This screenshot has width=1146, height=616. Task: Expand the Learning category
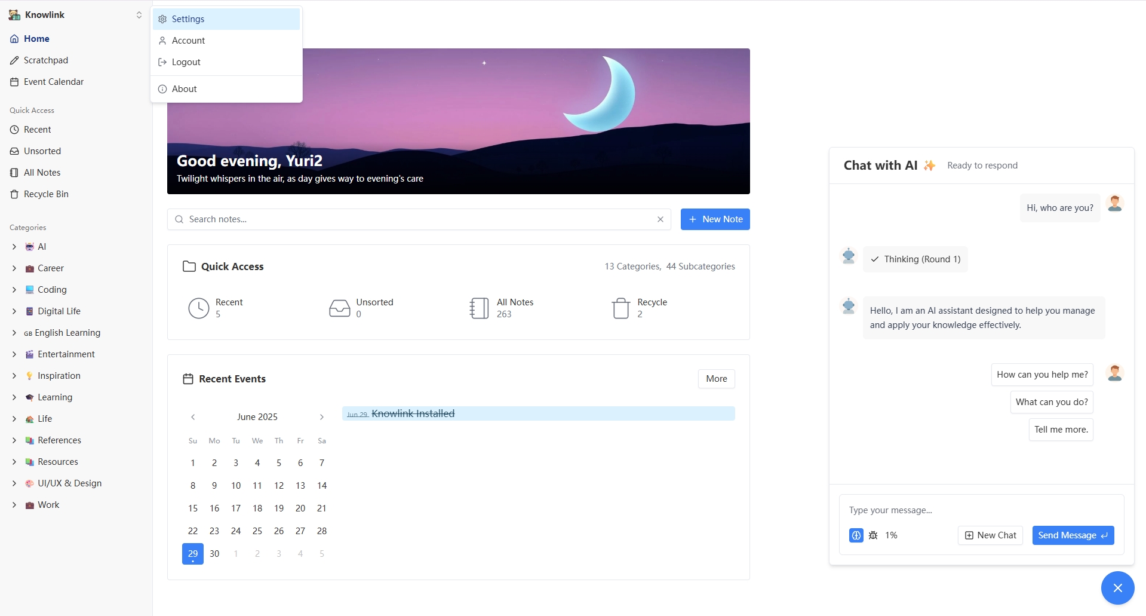[14, 397]
